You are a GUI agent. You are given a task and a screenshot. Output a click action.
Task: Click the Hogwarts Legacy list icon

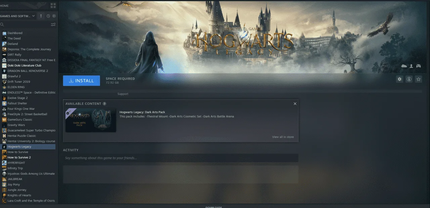point(4,147)
